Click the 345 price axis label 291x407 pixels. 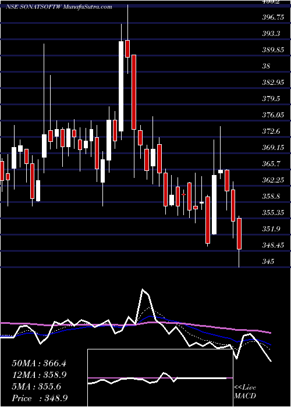(268, 261)
